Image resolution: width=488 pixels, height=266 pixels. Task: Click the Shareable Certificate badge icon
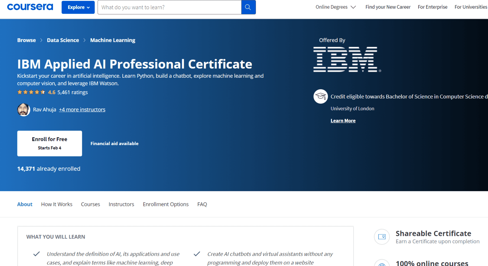pos(382,237)
